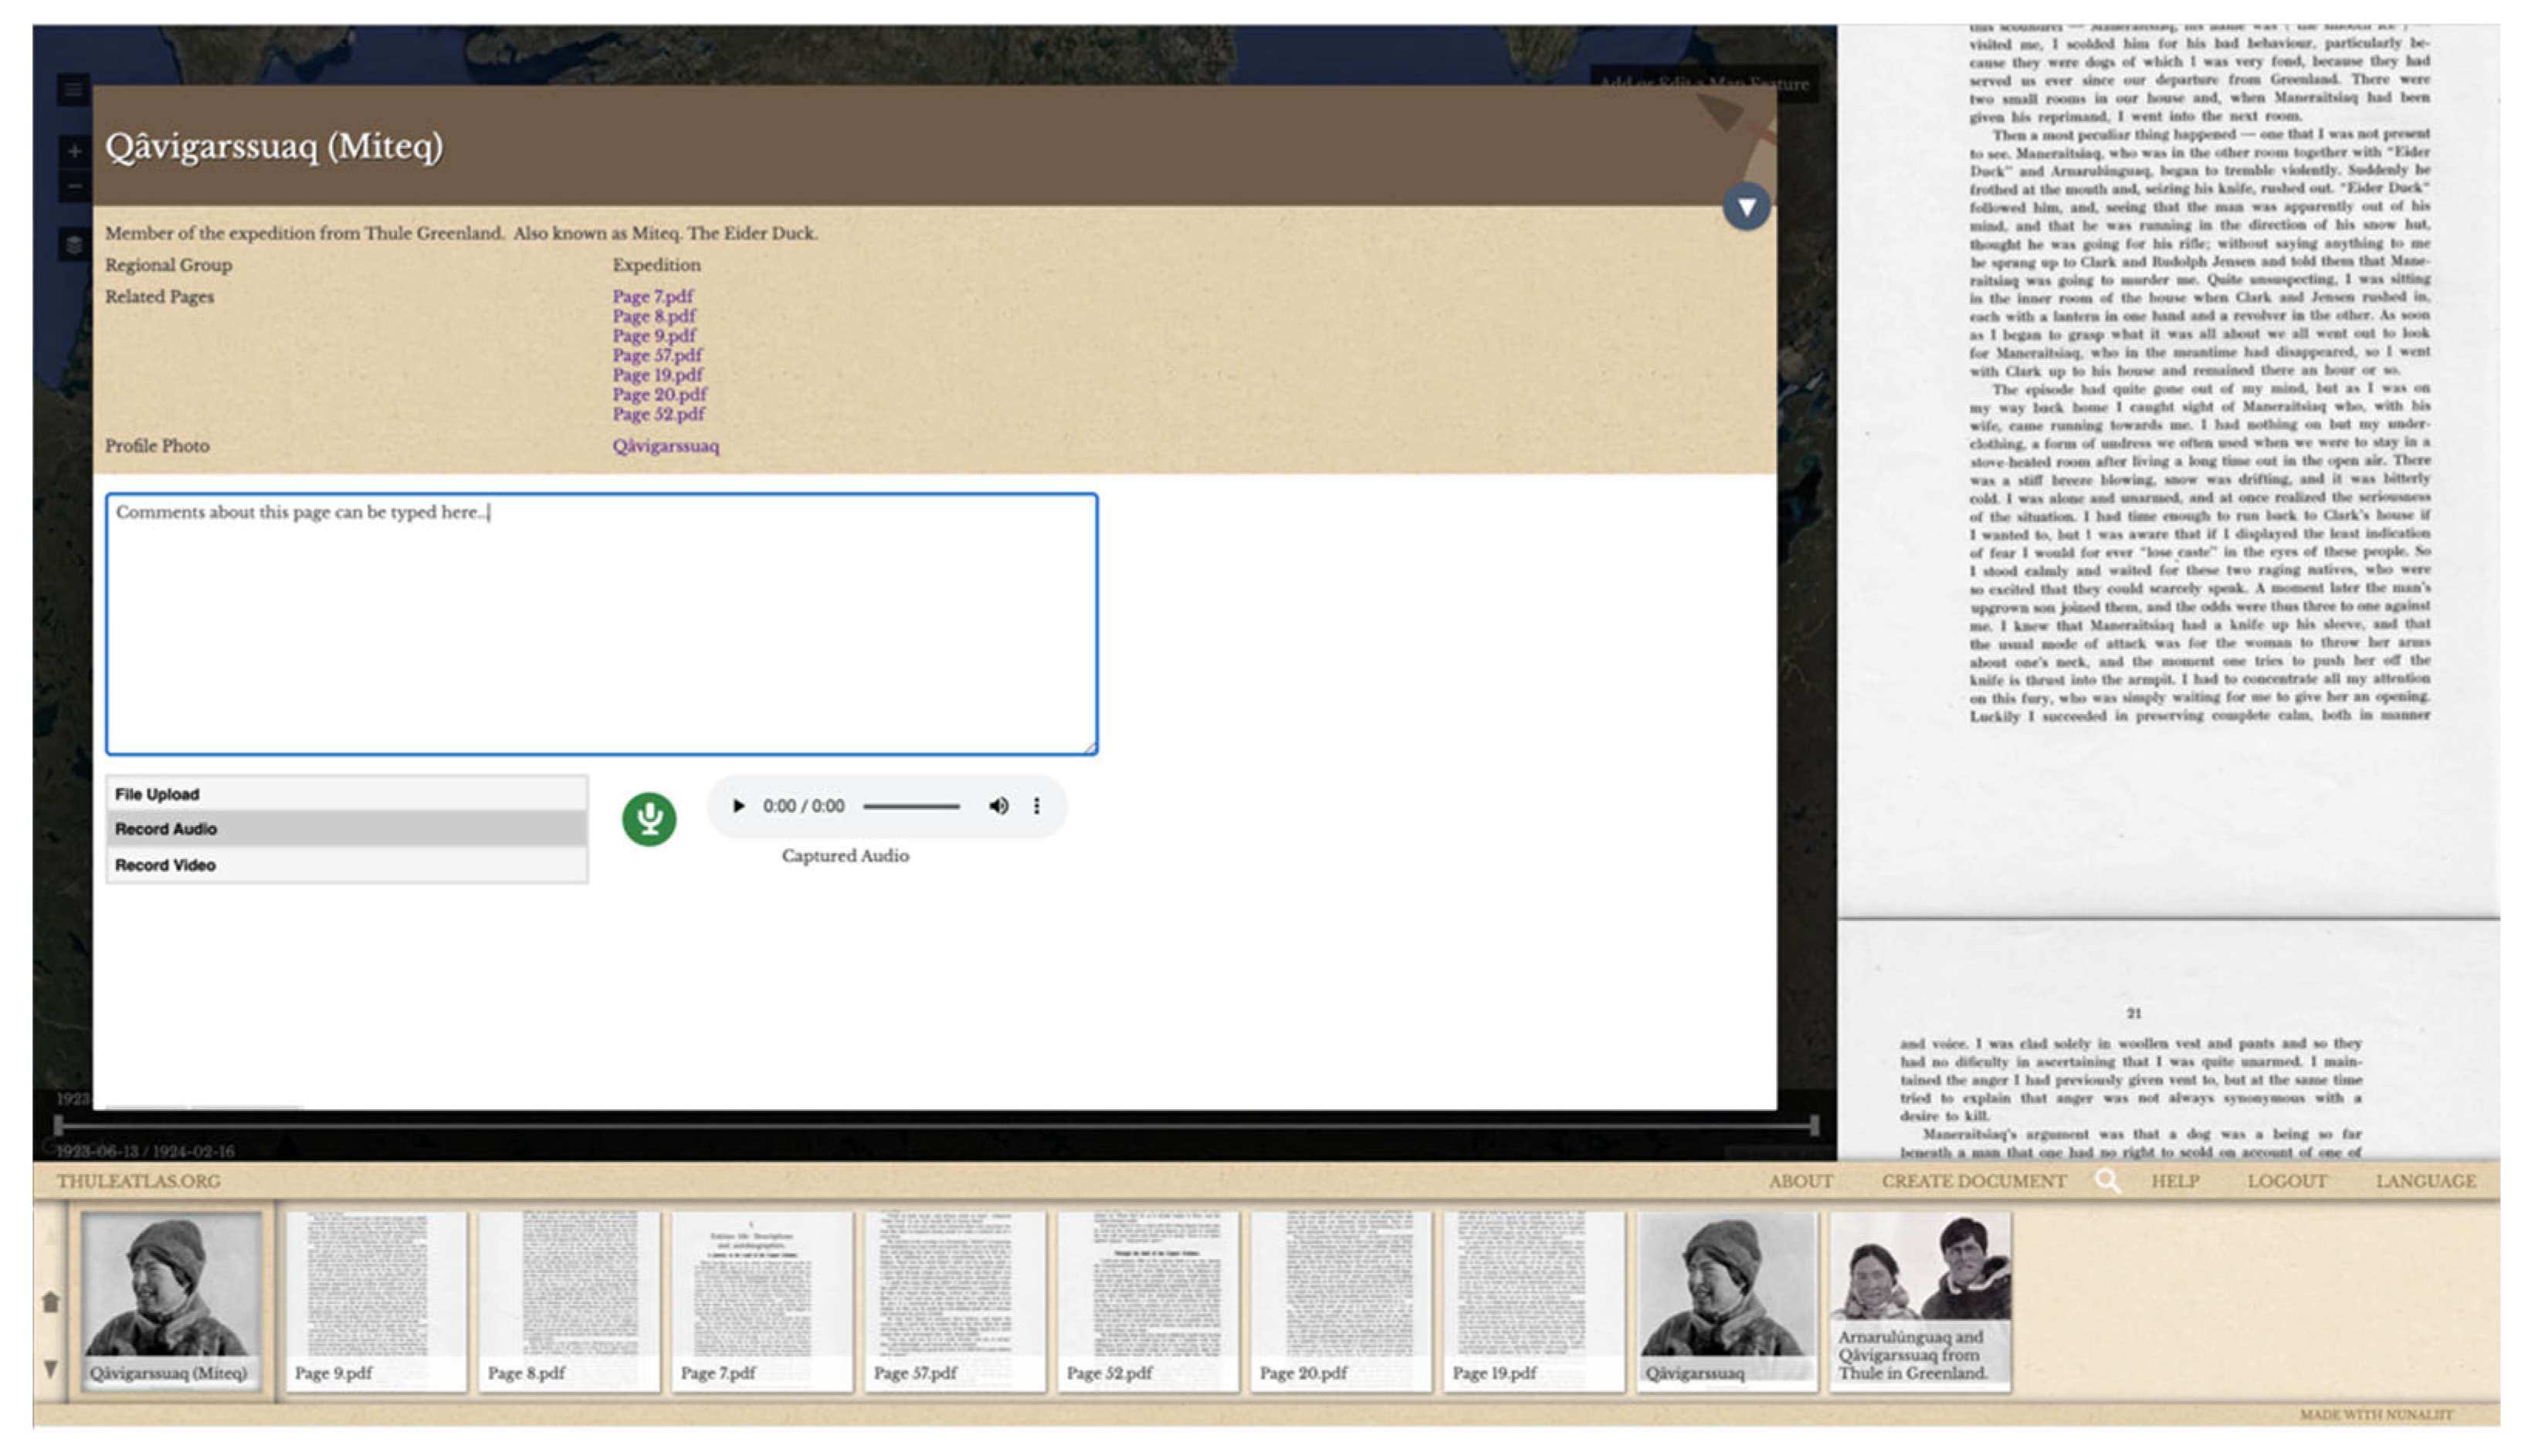Select Record Video option

(166, 865)
